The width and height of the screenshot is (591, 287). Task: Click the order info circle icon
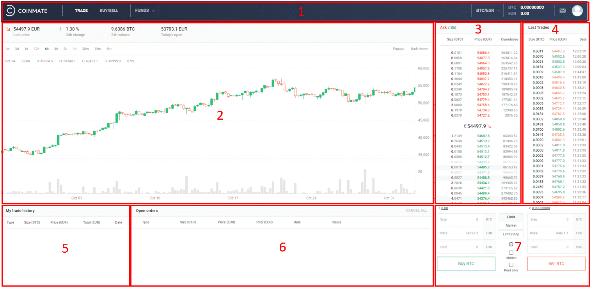[x=511, y=244]
